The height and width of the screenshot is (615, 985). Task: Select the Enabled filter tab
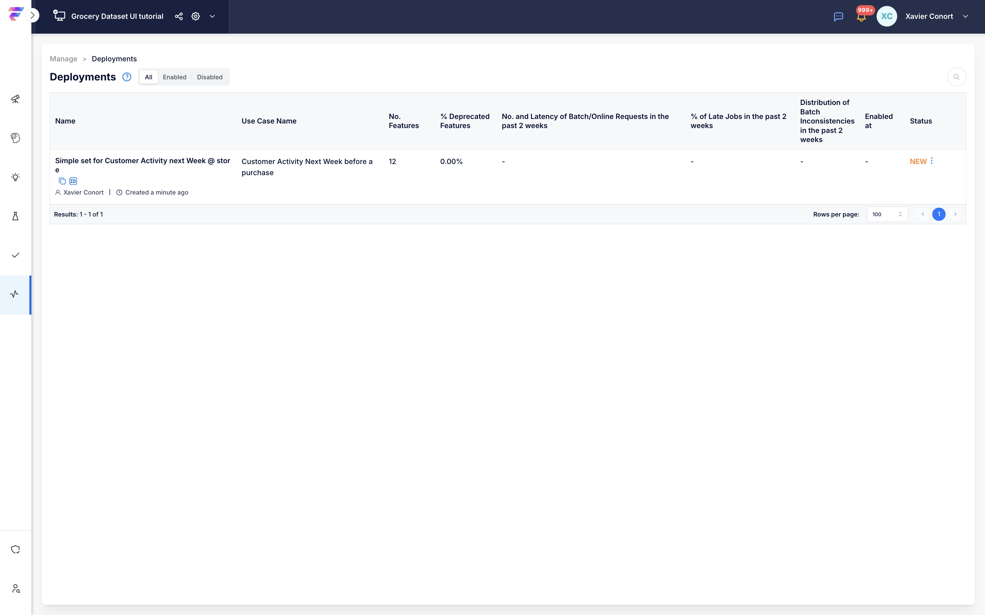(175, 77)
